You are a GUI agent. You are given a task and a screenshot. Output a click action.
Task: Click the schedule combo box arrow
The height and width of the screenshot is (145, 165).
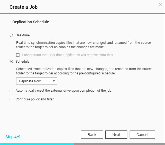click(54, 81)
